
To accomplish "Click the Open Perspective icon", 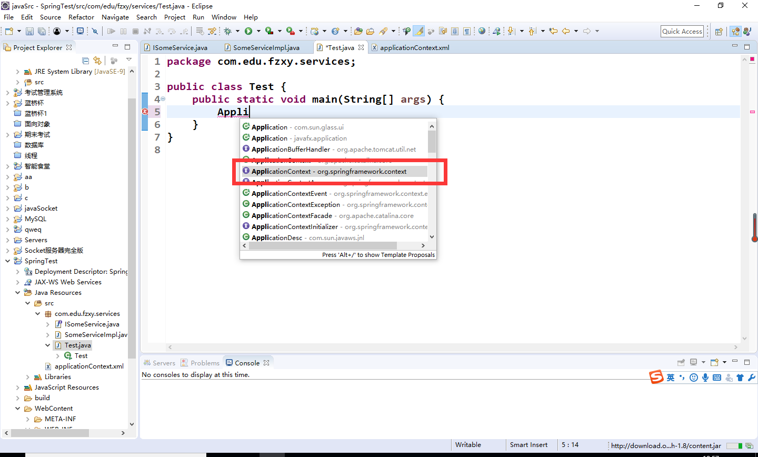I will (x=719, y=32).
